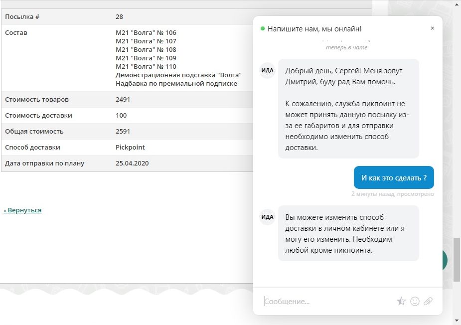Click the ИДА avatar beside last reply
Image resolution: width=461 pixels, height=325 pixels.
coord(268,217)
